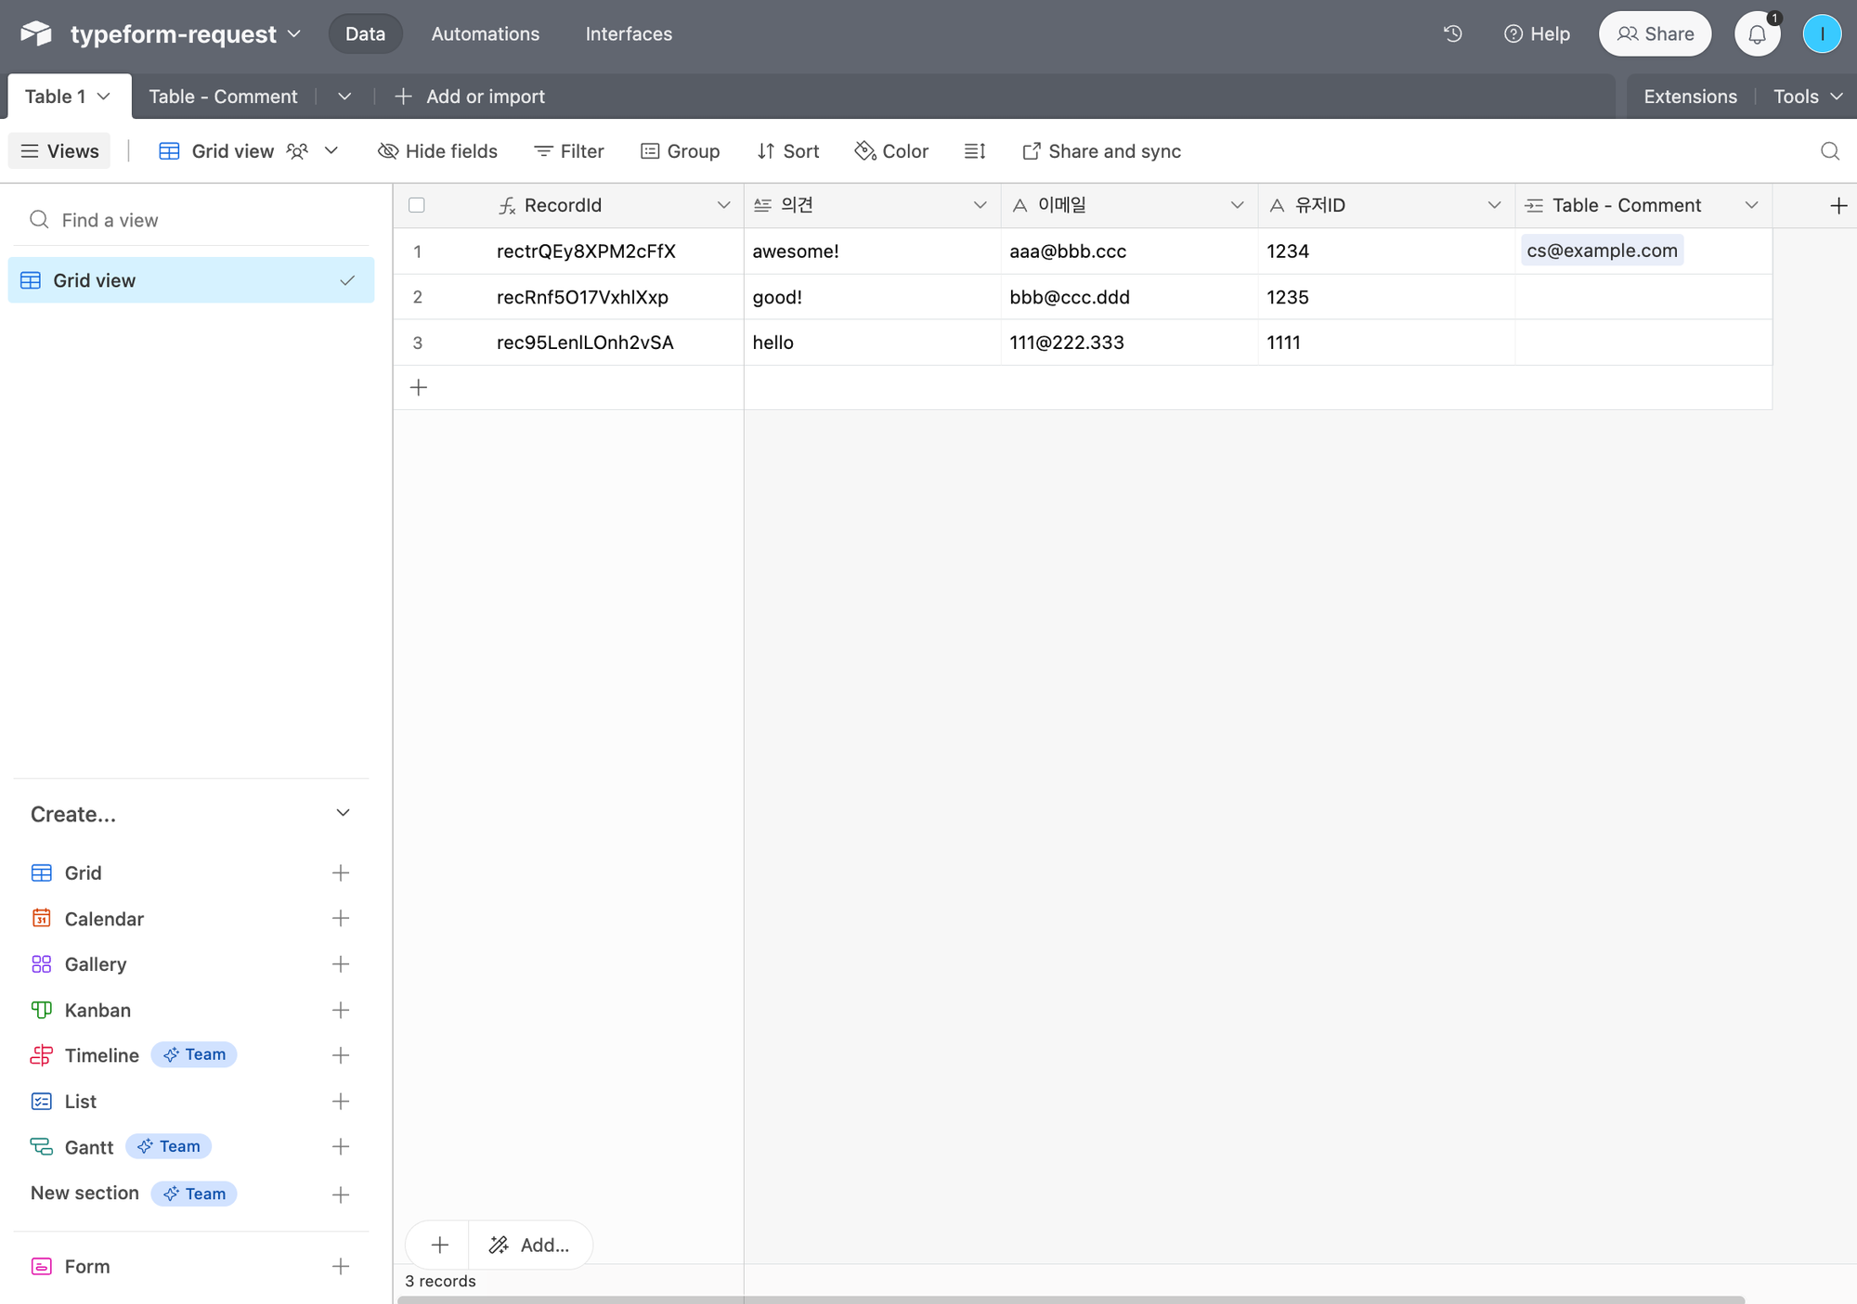
Task: Switch to the Interfaces tab
Action: coord(629,34)
